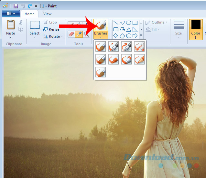This screenshot has width=206, height=178.
Task: Click the Brushes button icon
Action: 101,25
